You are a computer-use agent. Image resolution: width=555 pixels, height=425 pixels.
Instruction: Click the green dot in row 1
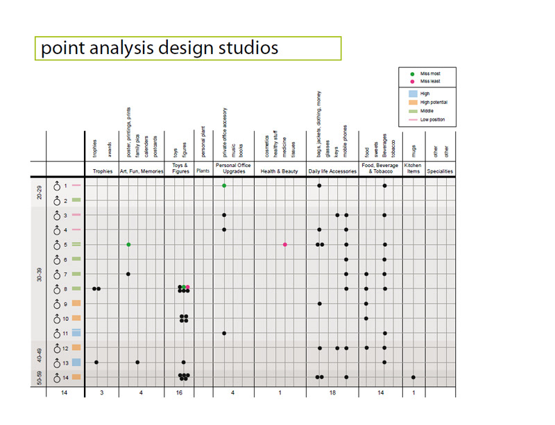click(x=224, y=185)
